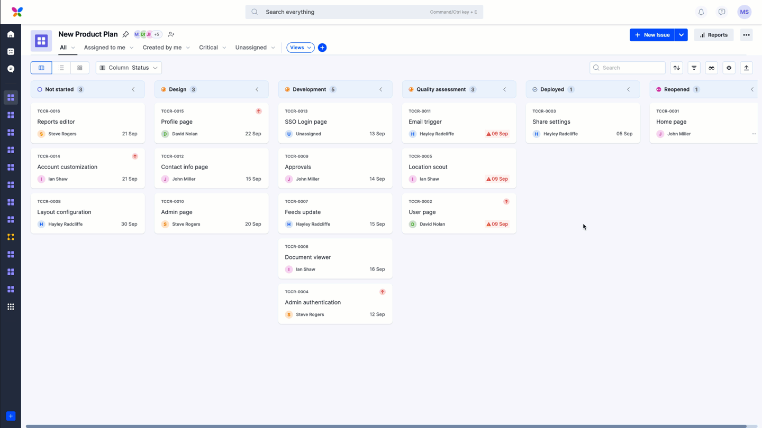Open the Reports editor card
Image resolution: width=762 pixels, height=428 pixels.
(88, 123)
